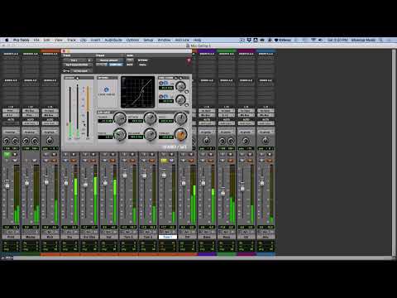Toggle the side-chain listen speaker icon
Viewport: 397px width, 298px height.
(x=180, y=78)
